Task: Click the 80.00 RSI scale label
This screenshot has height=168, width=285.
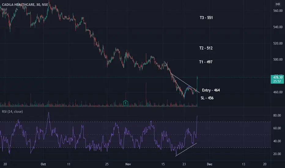Action: [277, 115]
